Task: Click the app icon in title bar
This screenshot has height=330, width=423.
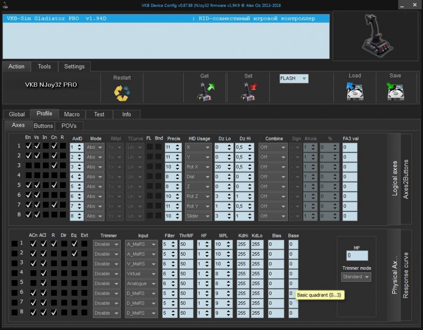Action: 5,5
